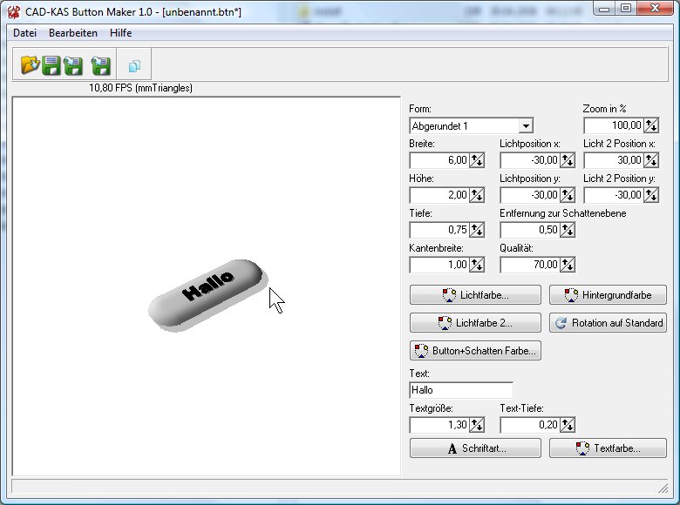Click the Zoom in % spinner arrows
This screenshot has width=680, height=505.
[651, 126]
